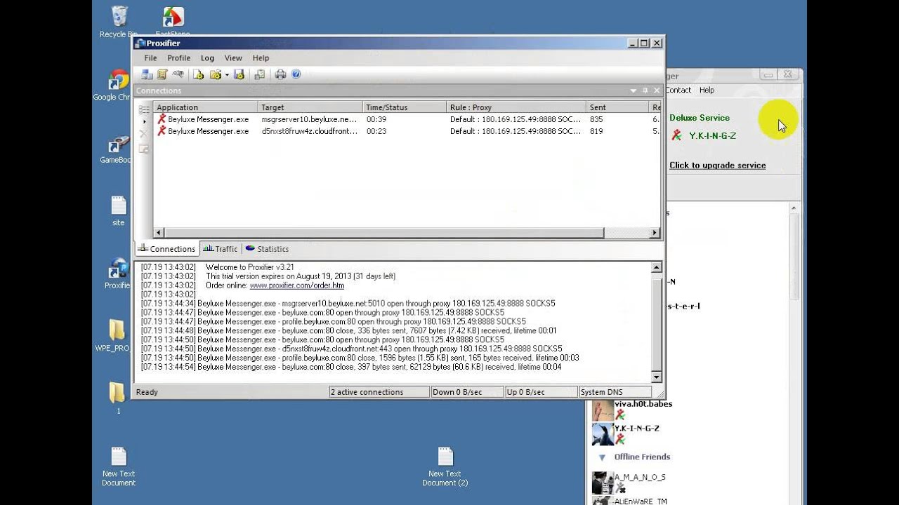The height and width of the screenshot is (505, 899).
Task: Close the Connections panel
Action: point(657,90)
